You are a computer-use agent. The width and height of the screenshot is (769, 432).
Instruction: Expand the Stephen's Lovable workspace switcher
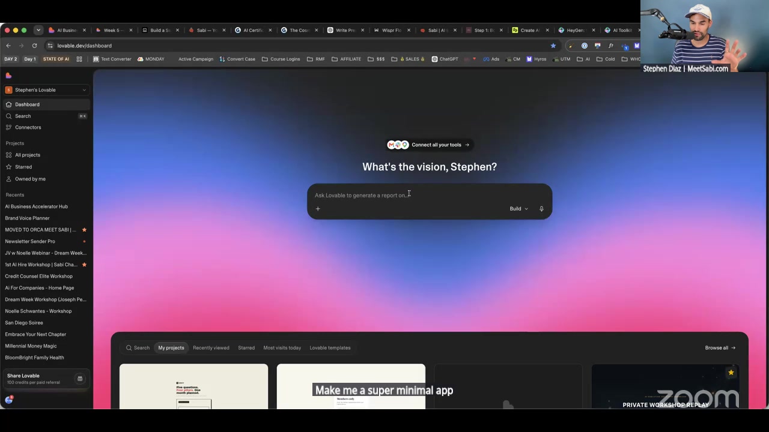(x=46, y=90)
